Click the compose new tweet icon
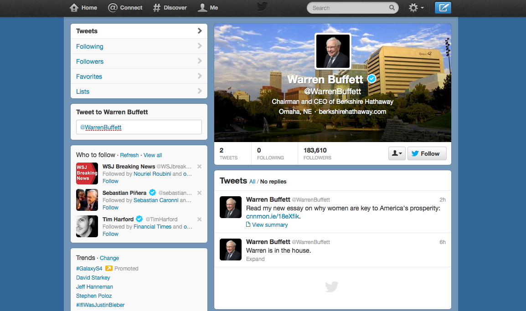 pyautogui.click(x=443, y=8)
